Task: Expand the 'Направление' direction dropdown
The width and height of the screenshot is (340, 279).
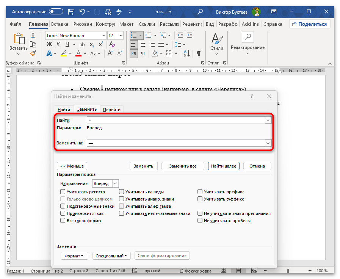Action: click(x=115, y=183)
